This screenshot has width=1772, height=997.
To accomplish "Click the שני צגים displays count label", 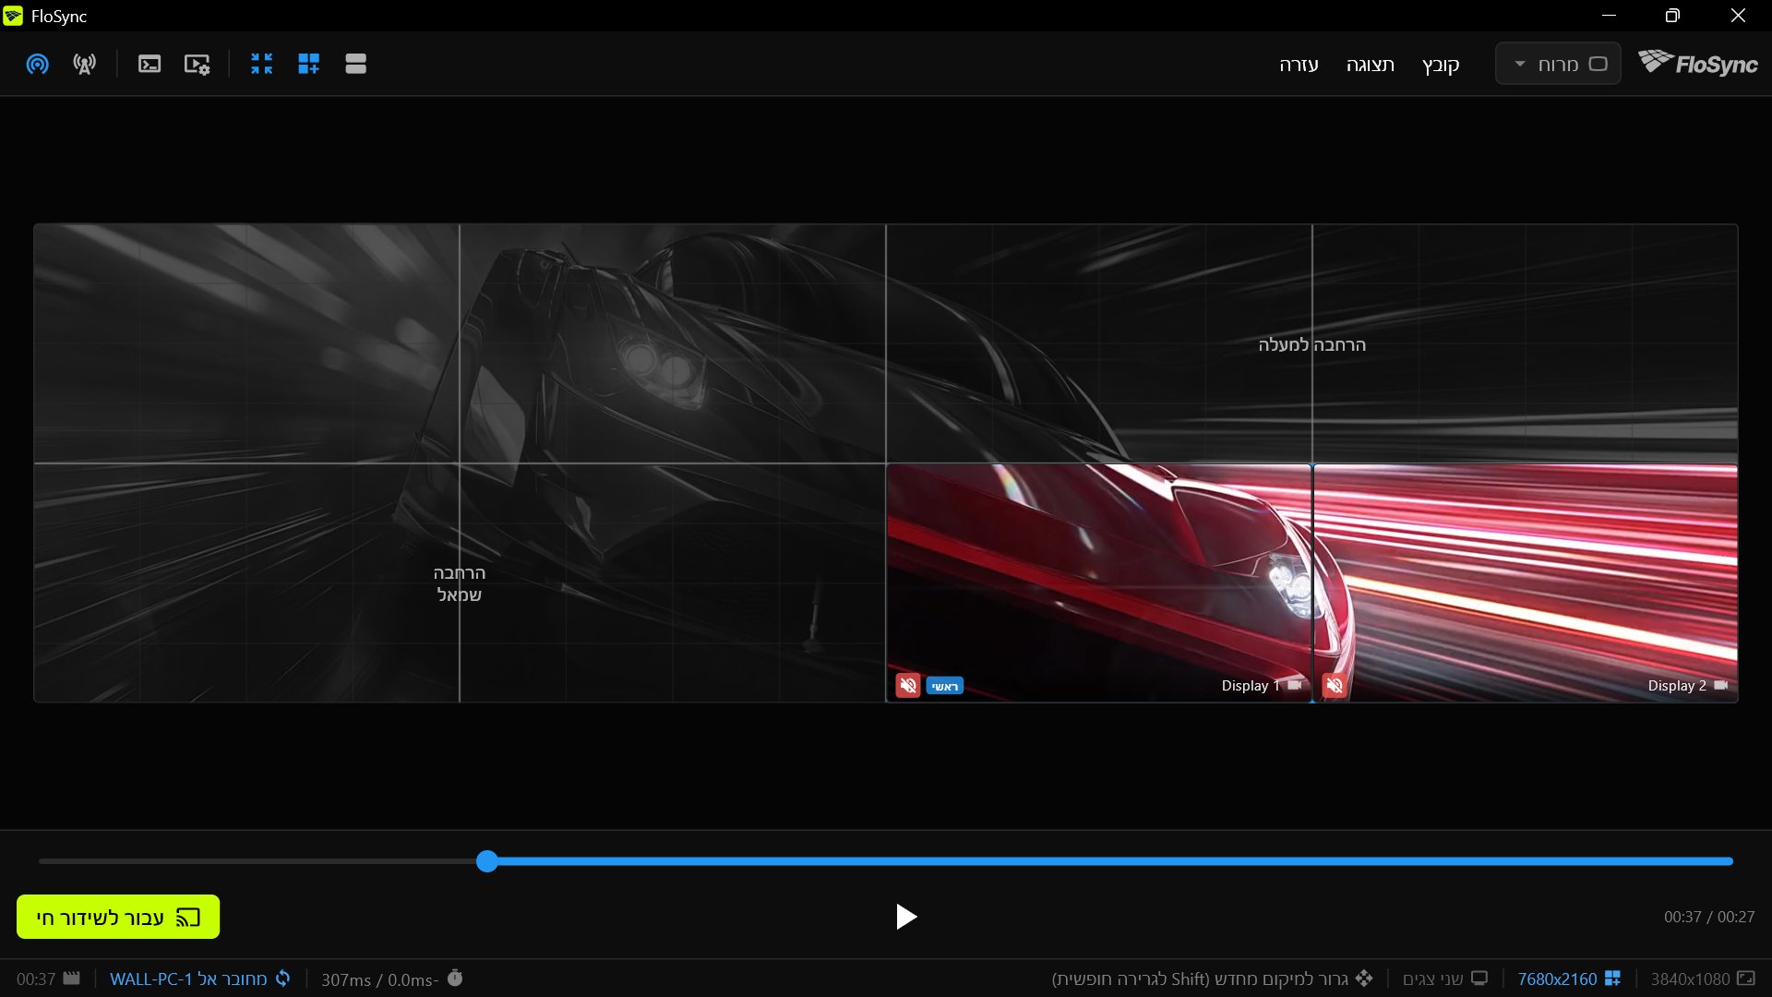I will [1433, 979].
